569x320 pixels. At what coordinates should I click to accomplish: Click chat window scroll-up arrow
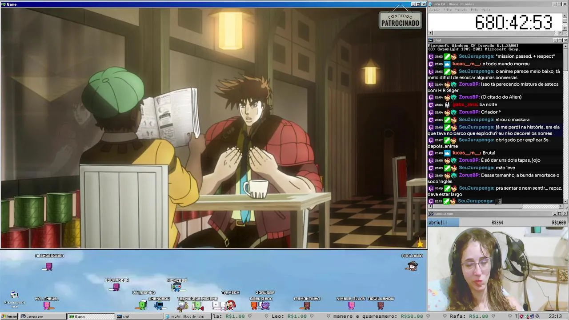tap(565, 46)
